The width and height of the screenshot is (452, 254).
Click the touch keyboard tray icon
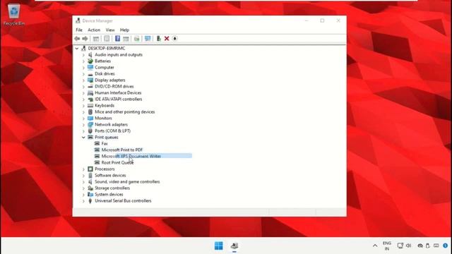(436, 246)
